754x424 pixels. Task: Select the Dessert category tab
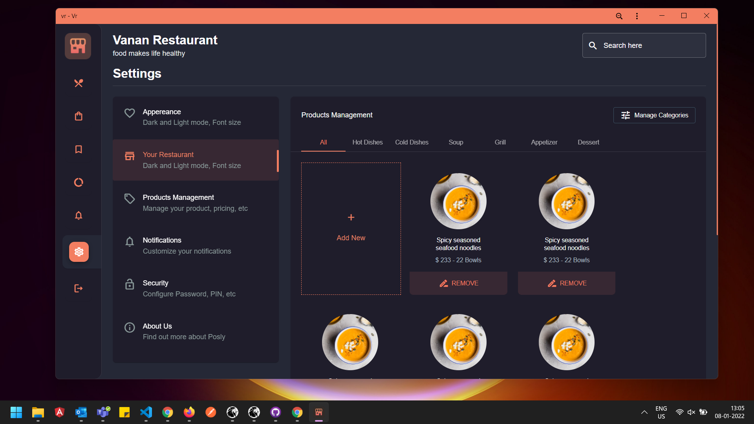pyautogui.click(x=588, y=142)
